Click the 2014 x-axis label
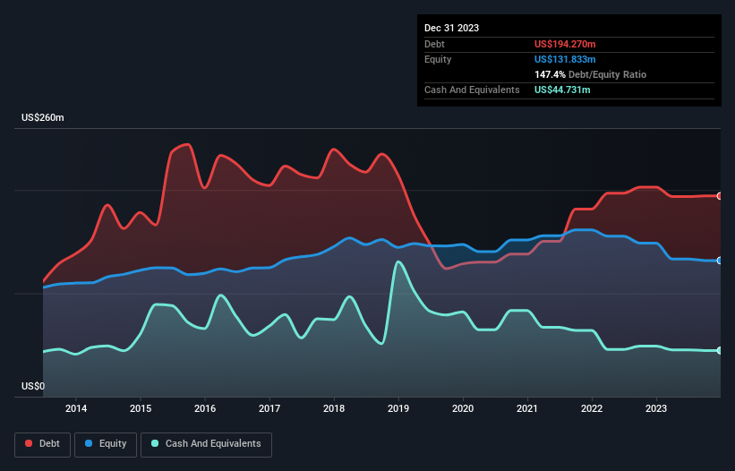735x471 pixels. pyautogui.click(x=76, y=408)
